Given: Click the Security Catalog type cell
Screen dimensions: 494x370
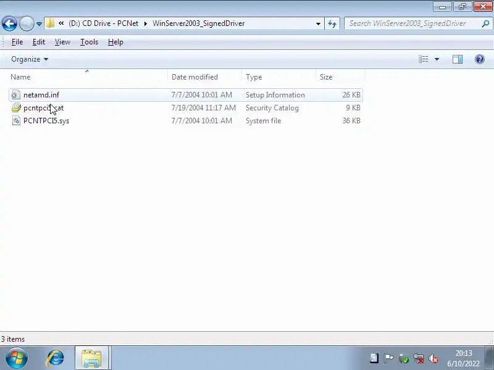Looking at the screenshot, I should point(272,108).
